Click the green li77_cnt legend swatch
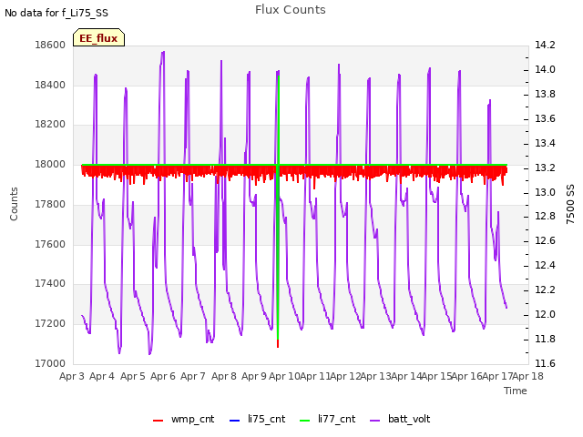The width and height of the screenshot is (583, 437). tap(305, 421)
